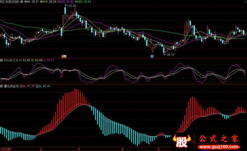The image size is (247, 151).
Task: Open the dropdown arrow next to 利仁科技(日线)
Action: click(22, 2)
